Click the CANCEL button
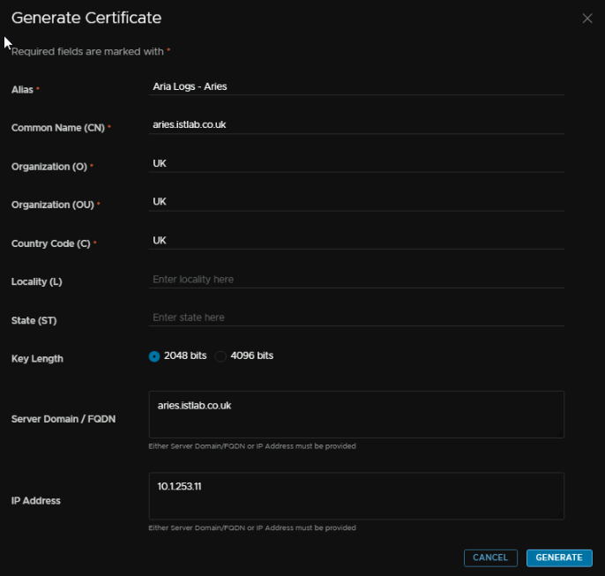 pyautogui.click(x=490, y=557)
